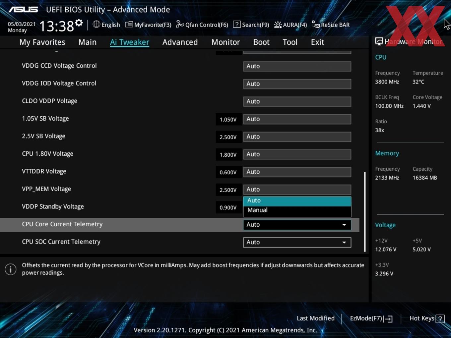Click the VDDG IOD Voltage Control field
Viewport: 451px width, 338px height.
point(297,84)
